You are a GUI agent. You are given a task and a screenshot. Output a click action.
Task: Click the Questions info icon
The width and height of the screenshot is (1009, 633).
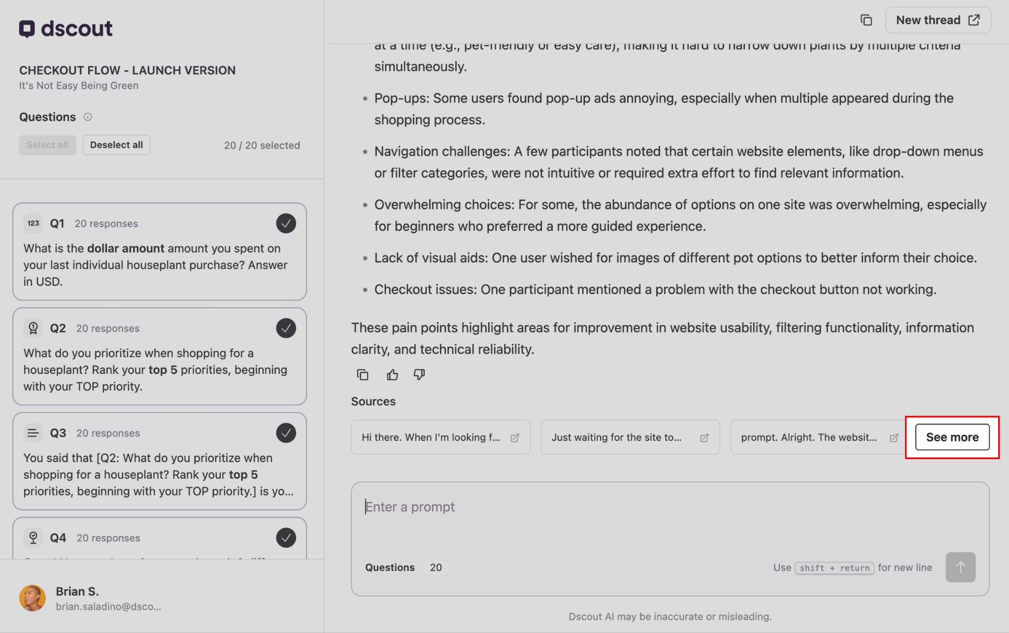click(x=88, y=117)
